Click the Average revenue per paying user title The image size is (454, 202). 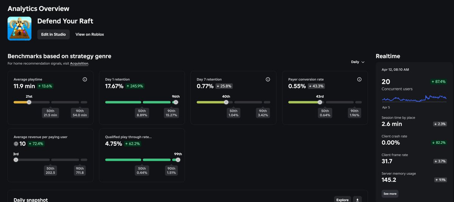point(40,137)
